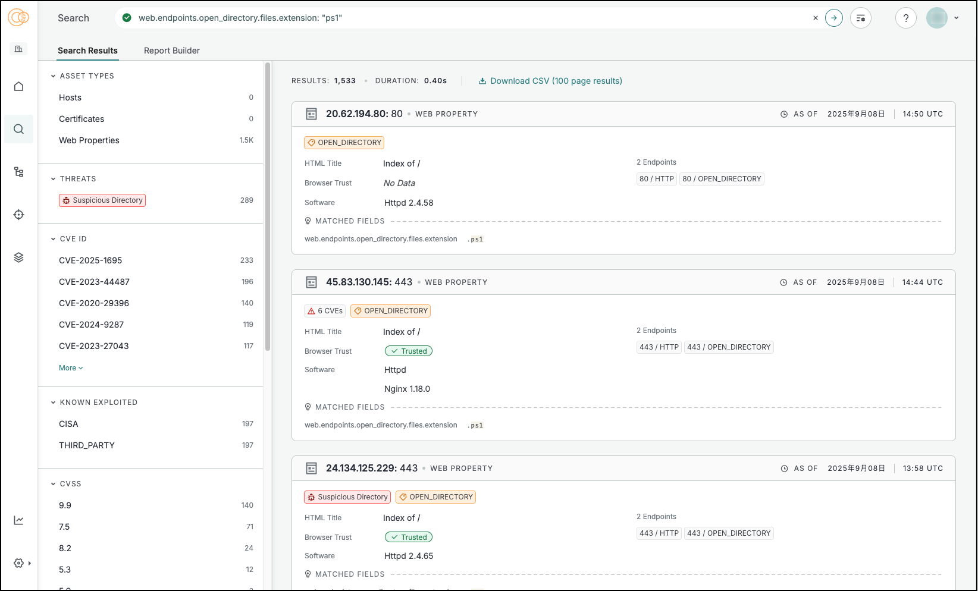Click 80 / OPEN_DIRECTORY endpoint tag
The width and height of the screenshot is (978, 591).
tap(722, 179)
